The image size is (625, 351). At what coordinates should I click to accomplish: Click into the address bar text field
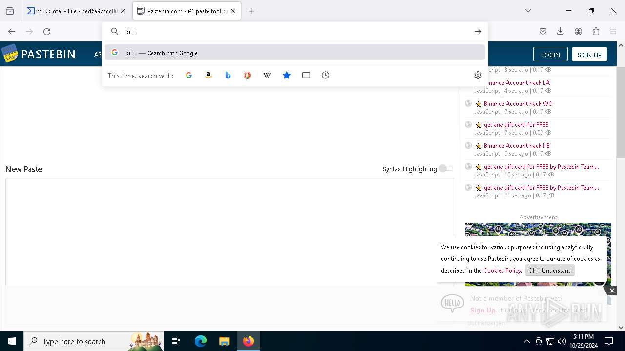point(295,31)
